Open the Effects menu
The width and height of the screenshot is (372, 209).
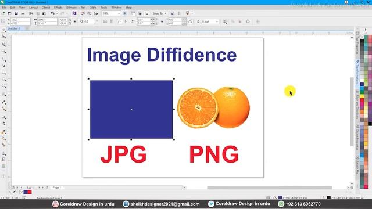58,8
